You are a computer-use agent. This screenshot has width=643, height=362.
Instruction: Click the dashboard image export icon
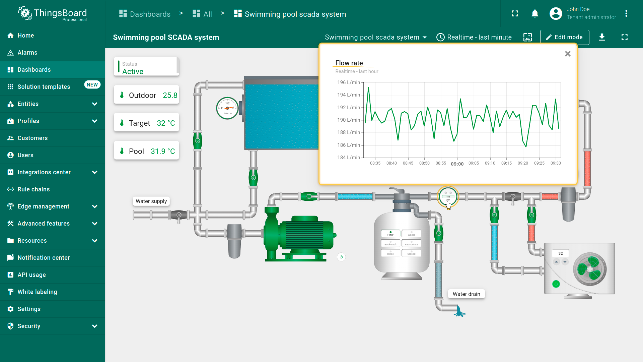(527, 37)
